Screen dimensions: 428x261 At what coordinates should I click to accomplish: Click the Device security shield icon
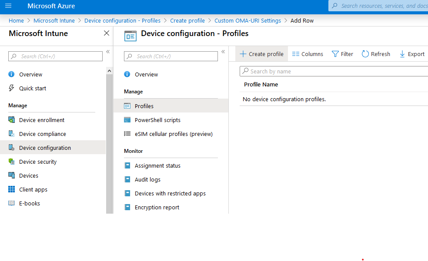pyautogui.click(x=12, y=162)
